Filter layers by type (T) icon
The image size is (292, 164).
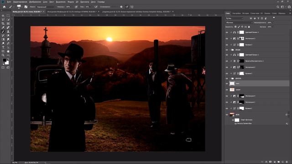[258, 18]
